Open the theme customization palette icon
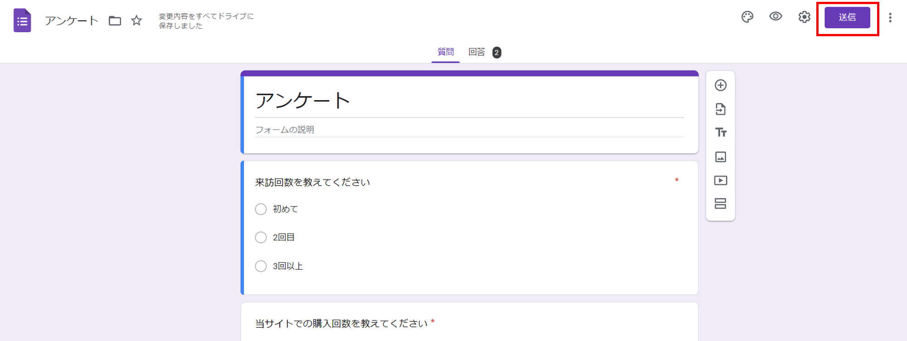 (x=747, y=17)
